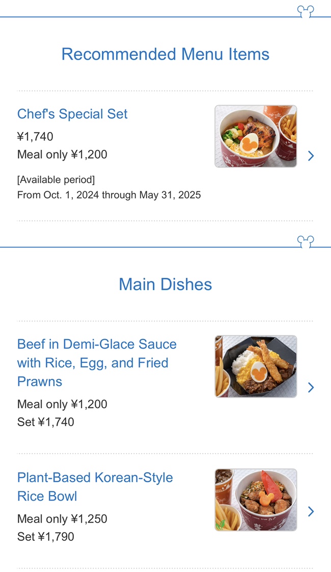Open the Chef's Special Set title link
Viewport: 331px width, 572px height.
pyautogui.click(x=72, y=114)
